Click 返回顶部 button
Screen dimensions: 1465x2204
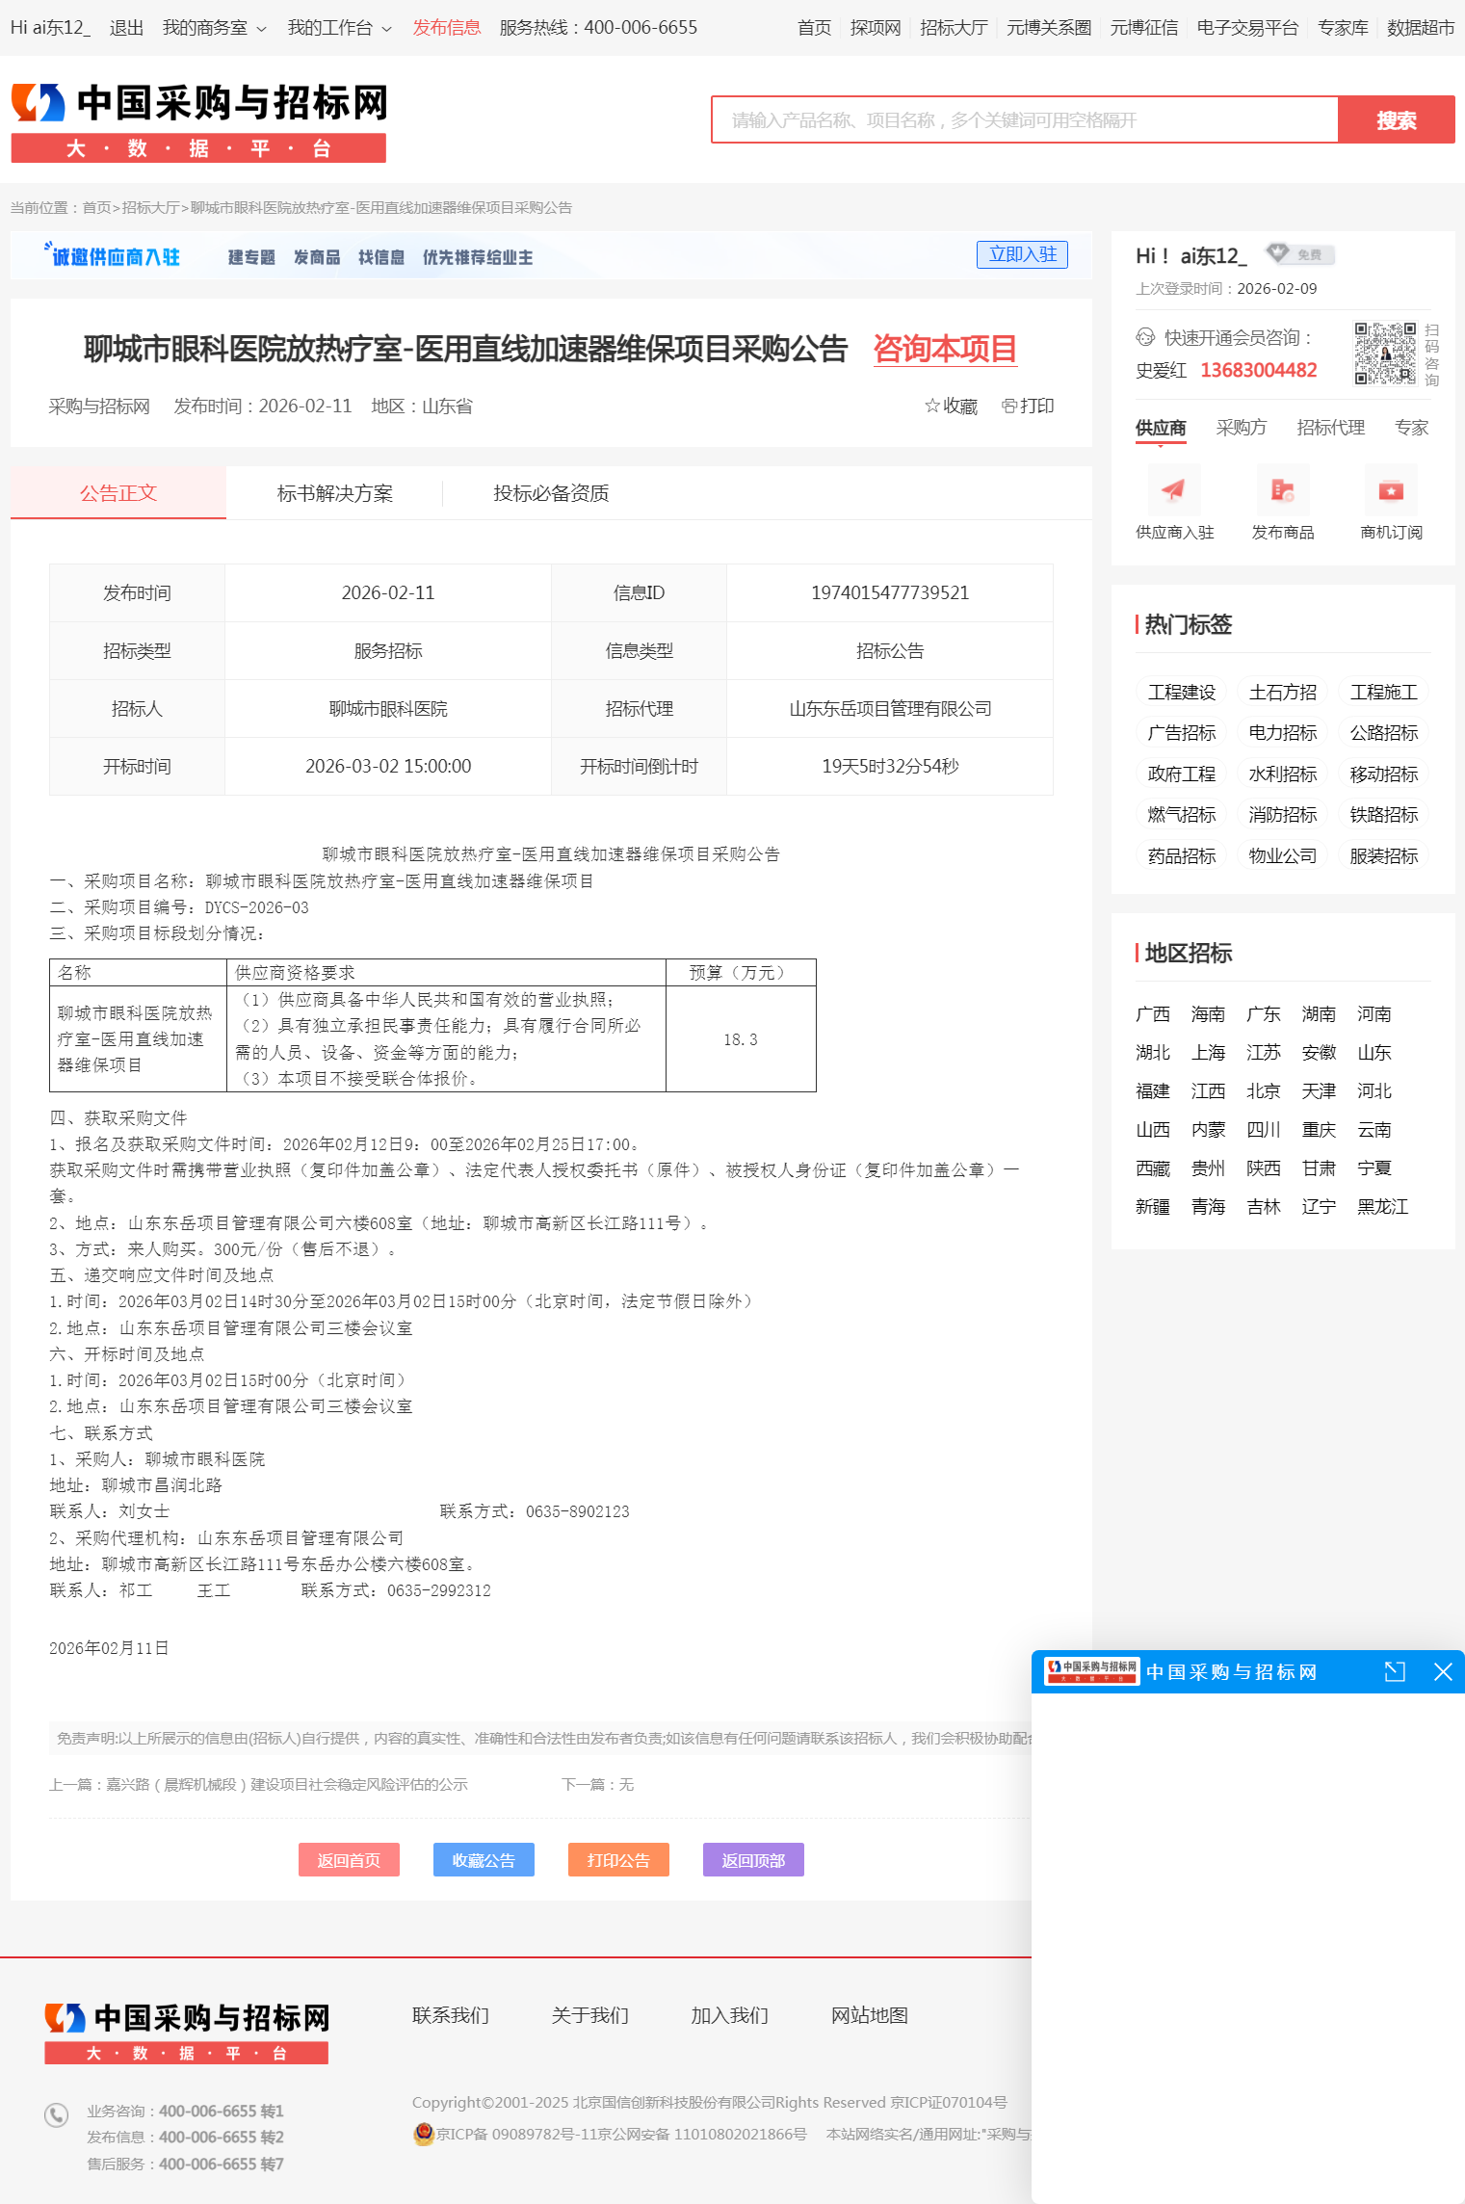[x=753, y=1860]
